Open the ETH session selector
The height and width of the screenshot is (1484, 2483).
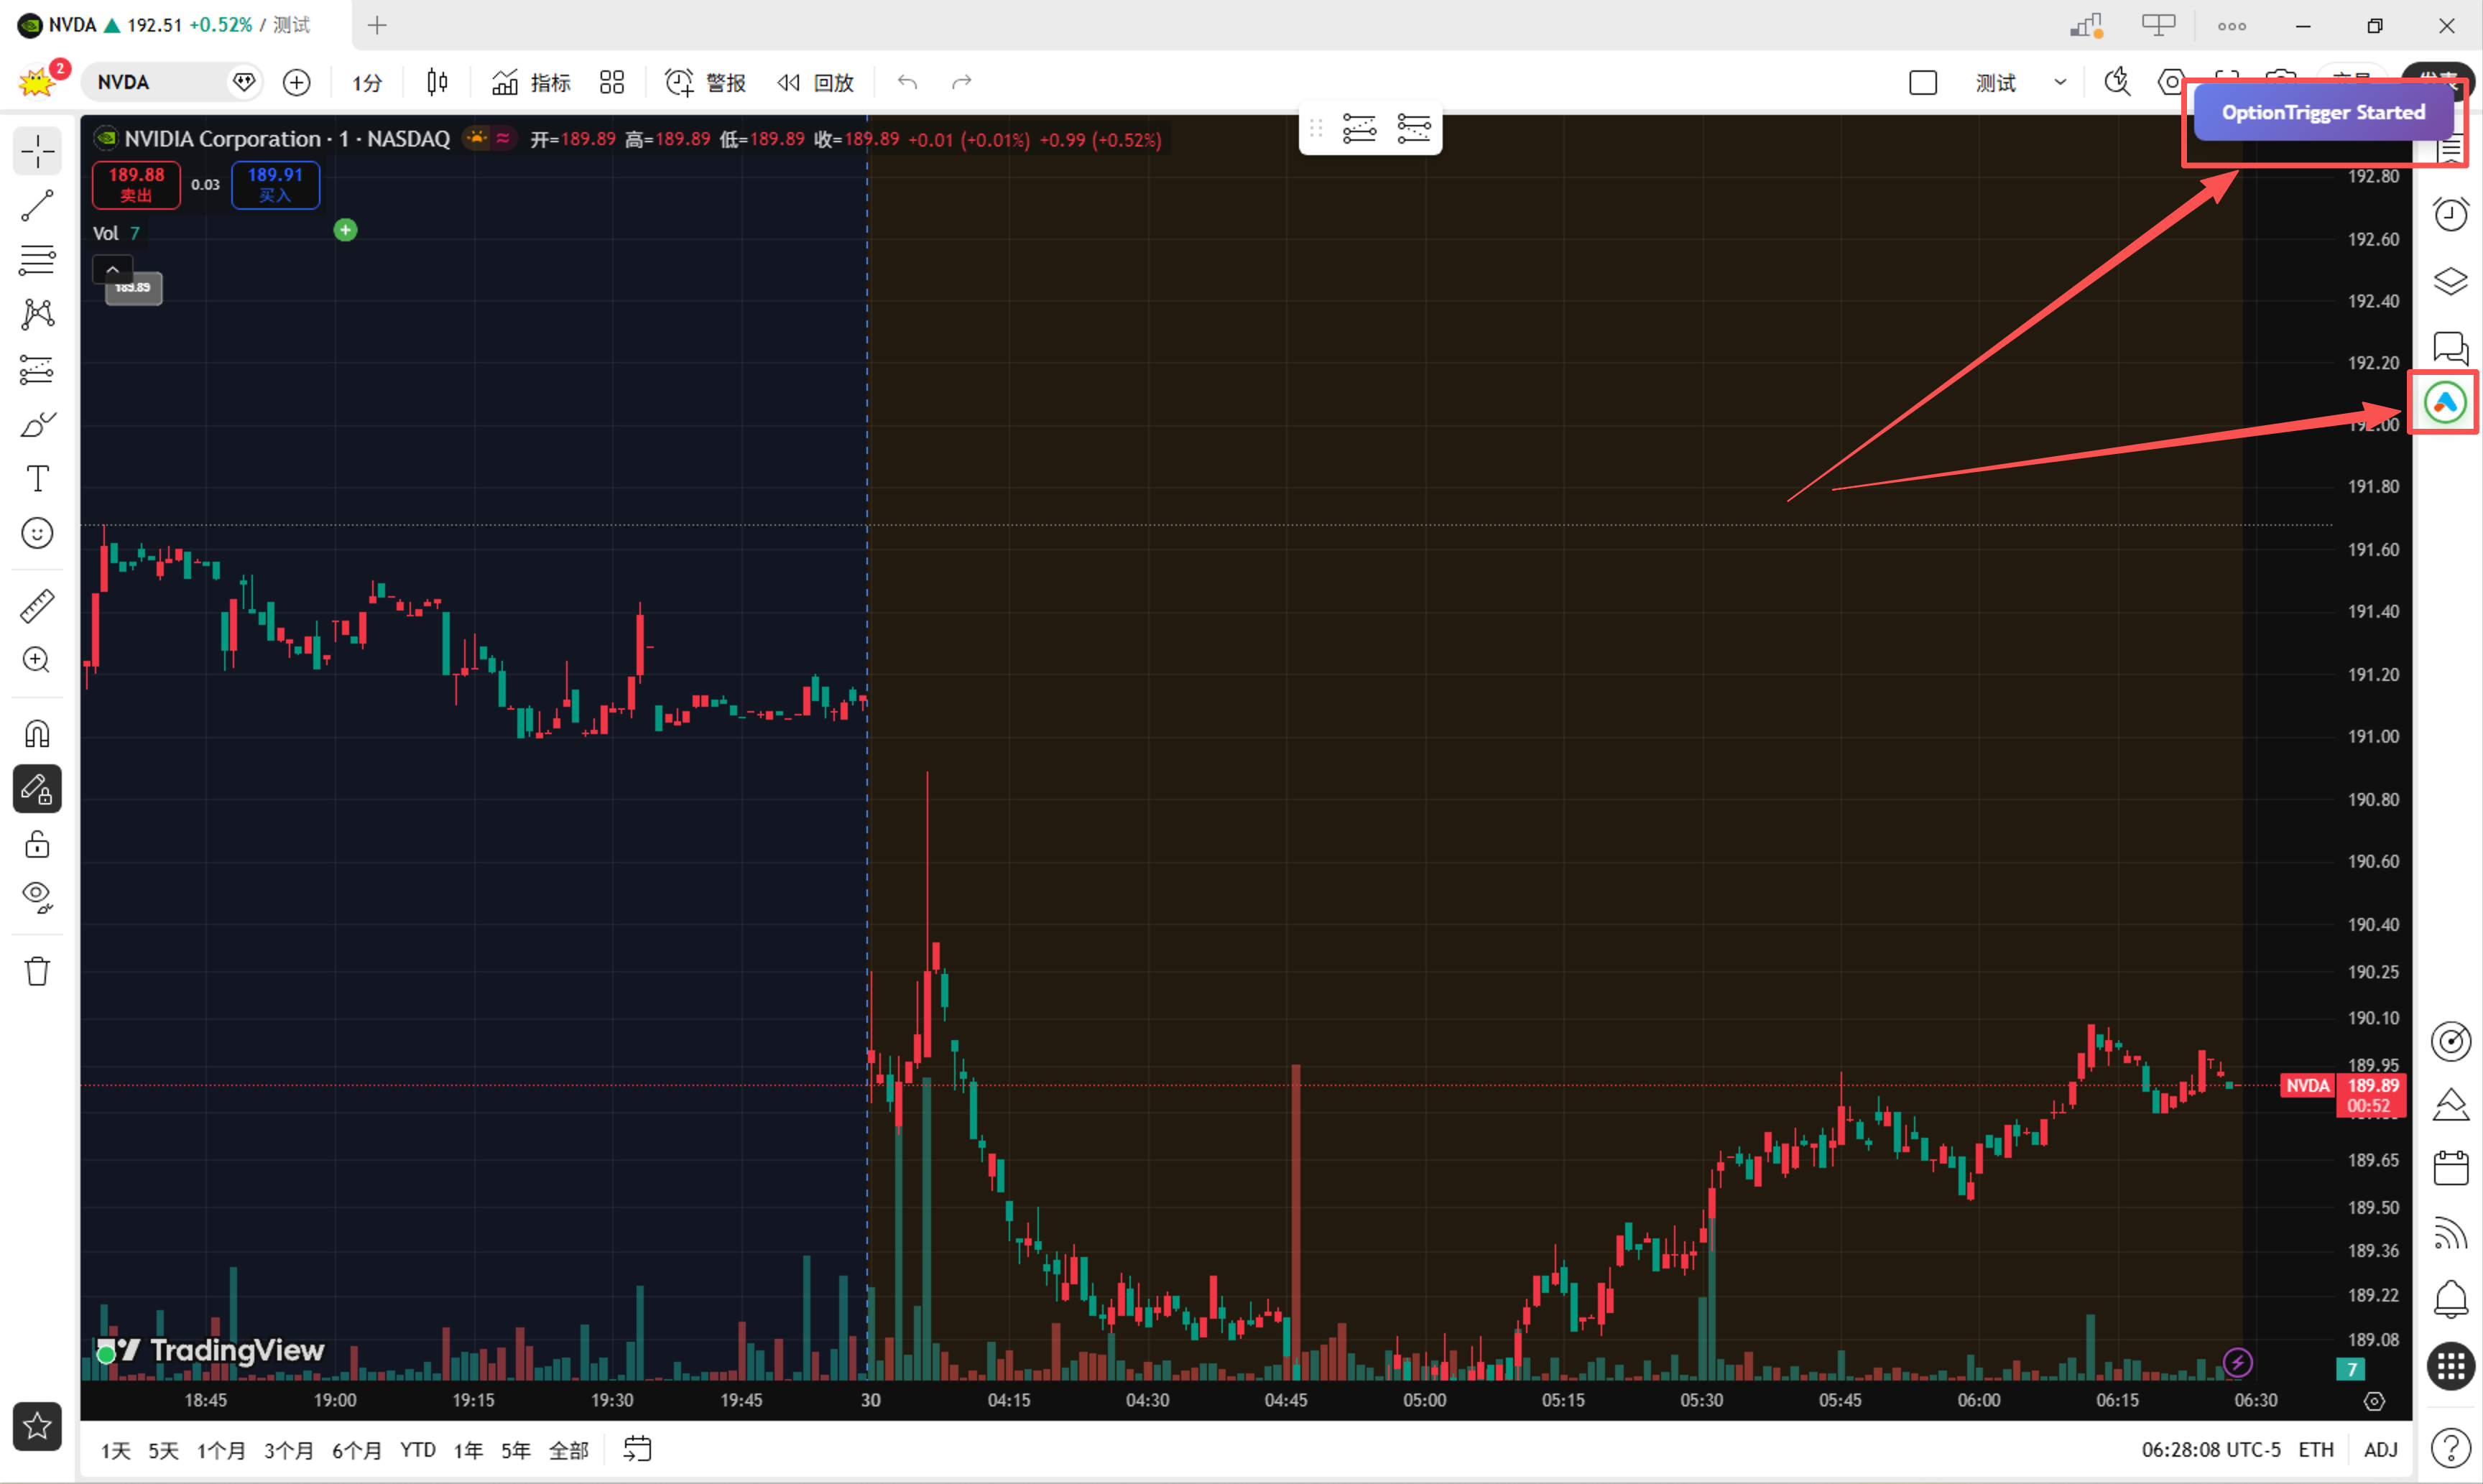click(2316, 1450)
